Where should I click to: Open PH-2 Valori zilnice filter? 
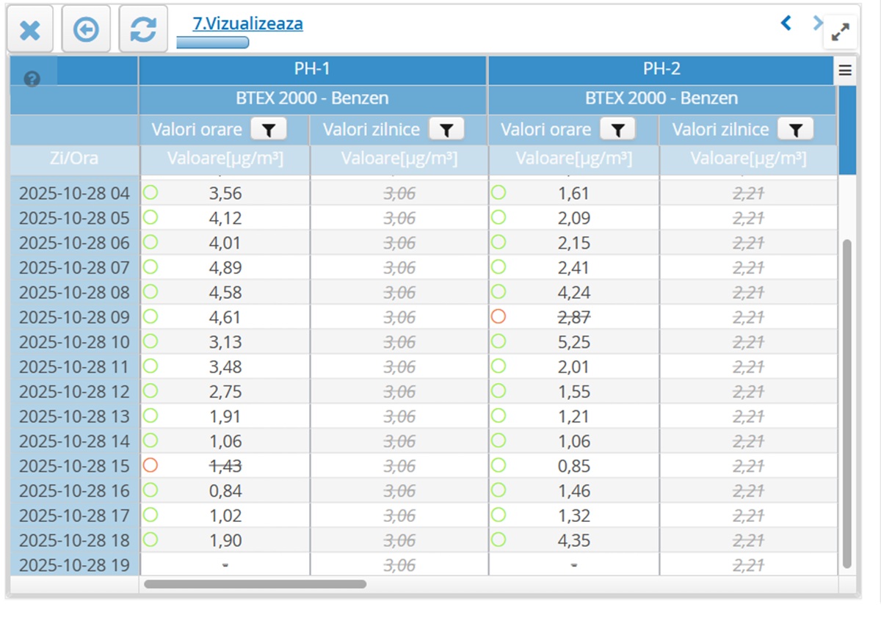796,130
